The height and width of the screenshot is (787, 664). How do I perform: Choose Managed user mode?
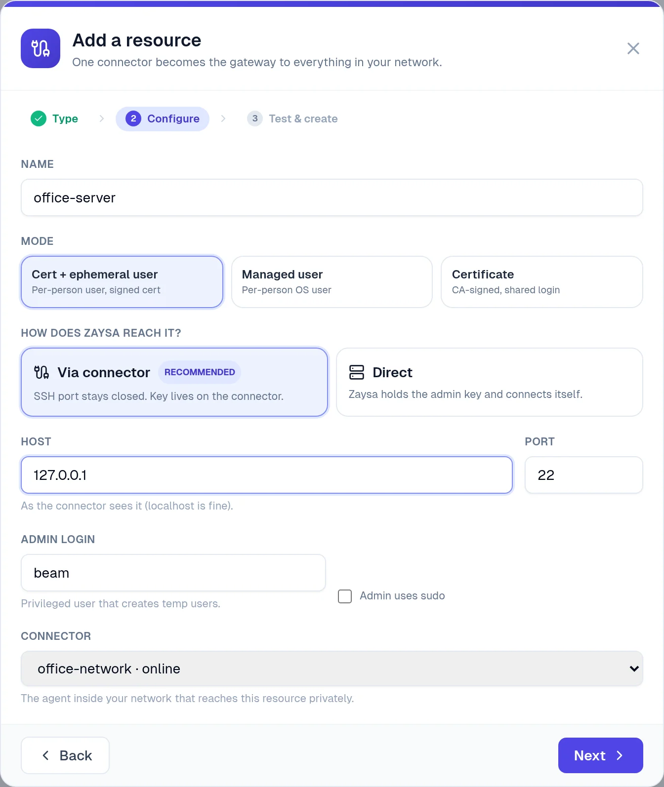[332, 282]
